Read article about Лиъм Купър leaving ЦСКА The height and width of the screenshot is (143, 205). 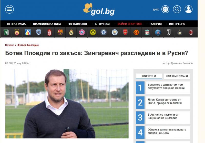coord(165,101)
